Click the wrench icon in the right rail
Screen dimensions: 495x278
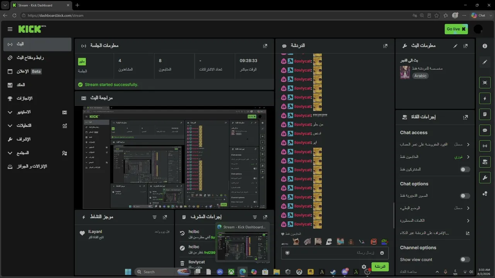485,178
